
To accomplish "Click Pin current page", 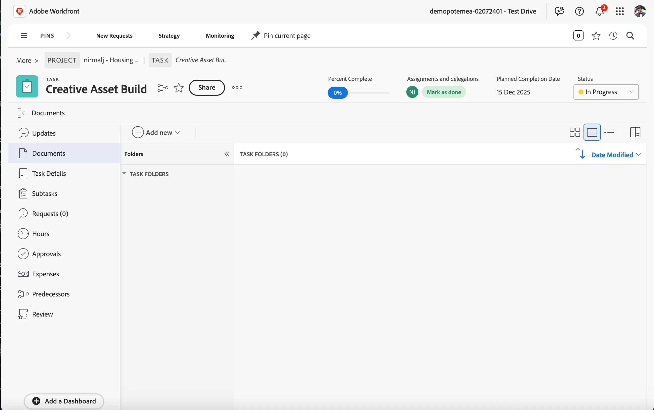I will (281, 35).
